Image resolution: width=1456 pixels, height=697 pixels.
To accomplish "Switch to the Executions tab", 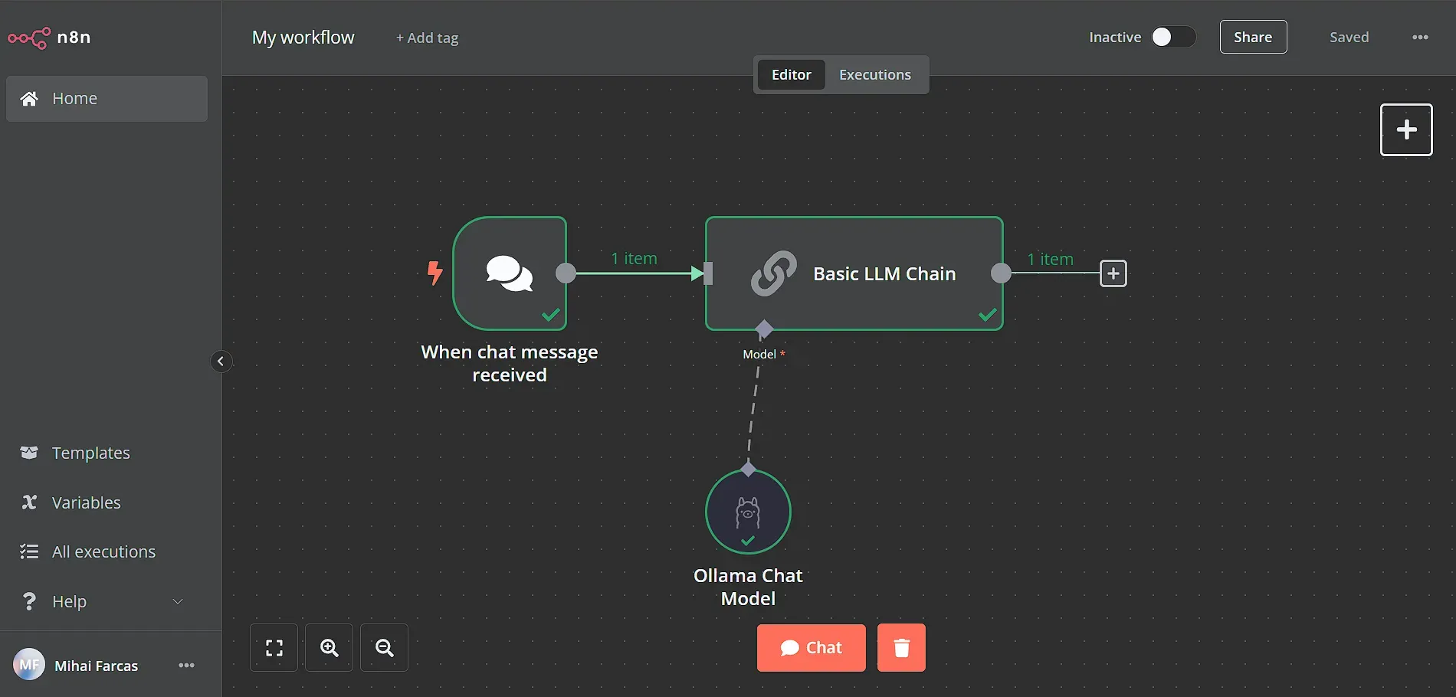I will tap(874, 74).
